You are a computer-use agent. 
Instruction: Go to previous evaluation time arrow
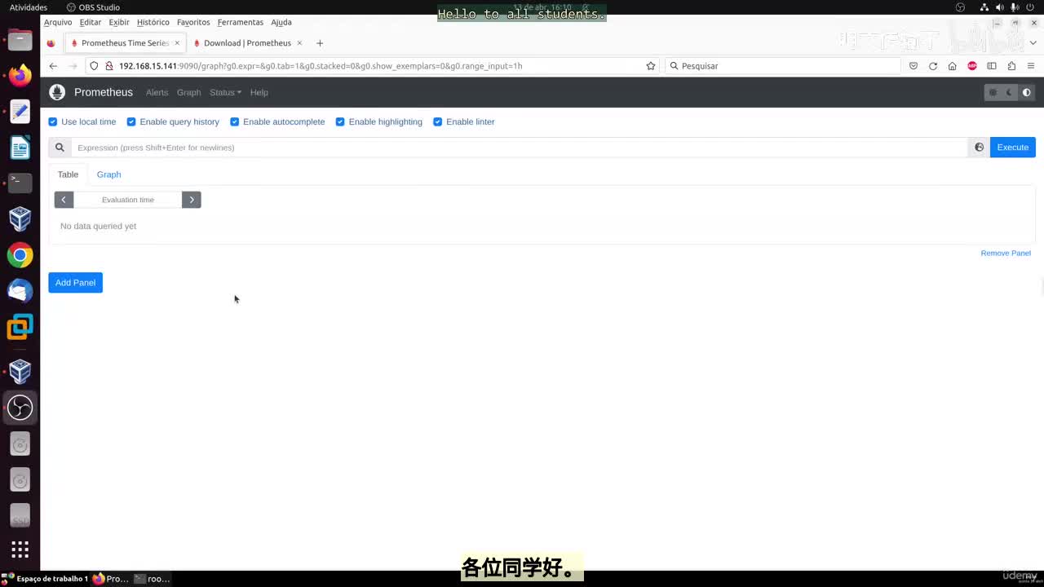tap(64, 200)
